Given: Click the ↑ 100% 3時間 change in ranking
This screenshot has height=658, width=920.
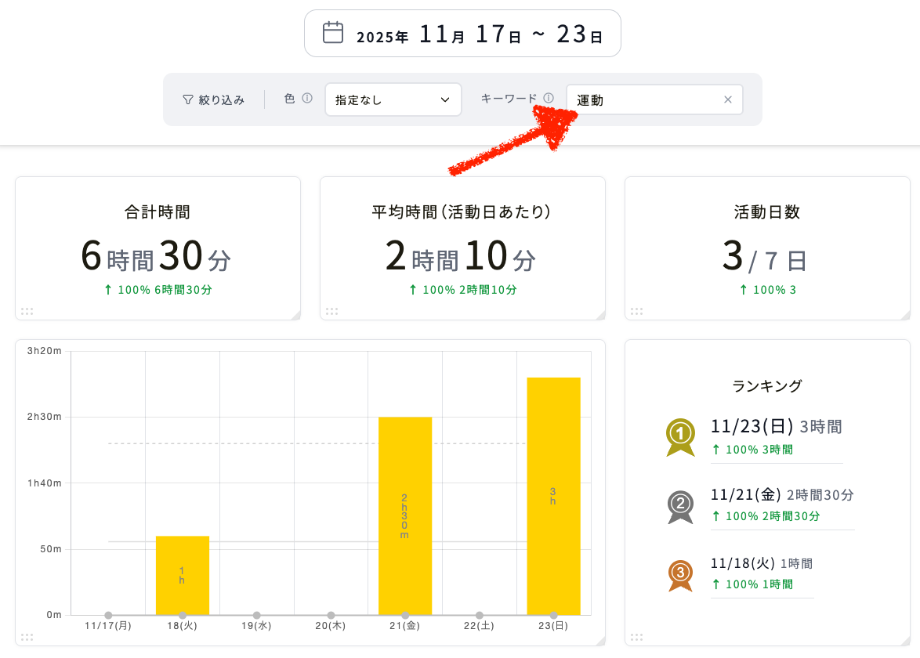Looking at the screenshot, I should [752, 450].
